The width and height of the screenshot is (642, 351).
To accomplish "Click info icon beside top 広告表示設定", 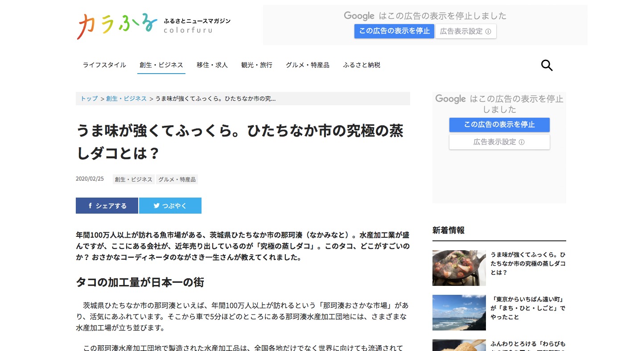I will 488,32.
